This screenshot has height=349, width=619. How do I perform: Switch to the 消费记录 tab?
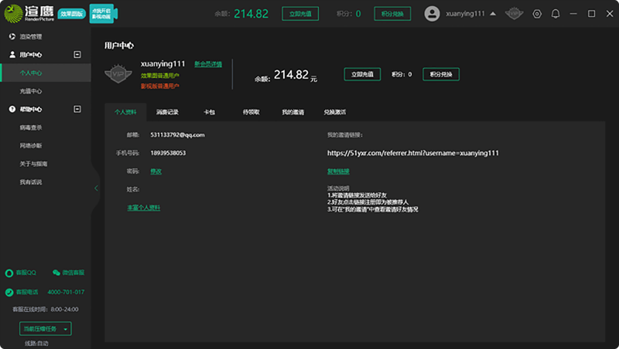[x=167, y=112]
